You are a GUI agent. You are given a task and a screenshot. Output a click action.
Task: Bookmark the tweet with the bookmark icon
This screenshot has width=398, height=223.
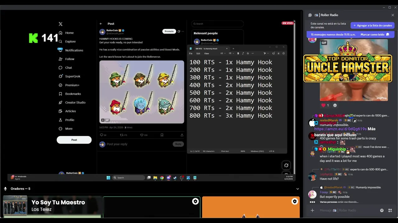click(162, 135)
